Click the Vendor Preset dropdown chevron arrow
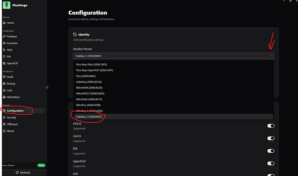 point(270,56)
